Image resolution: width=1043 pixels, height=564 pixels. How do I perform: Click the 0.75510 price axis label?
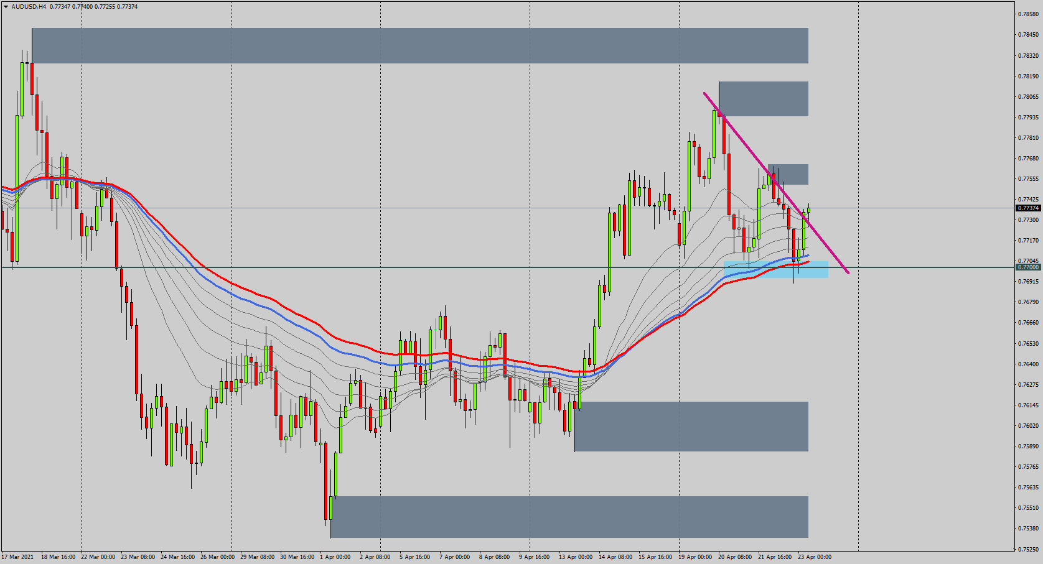tap(1028, 508)
